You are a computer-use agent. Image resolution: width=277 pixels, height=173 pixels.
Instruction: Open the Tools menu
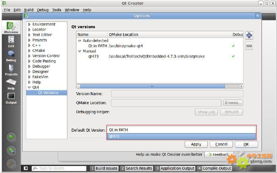[56, 10]
